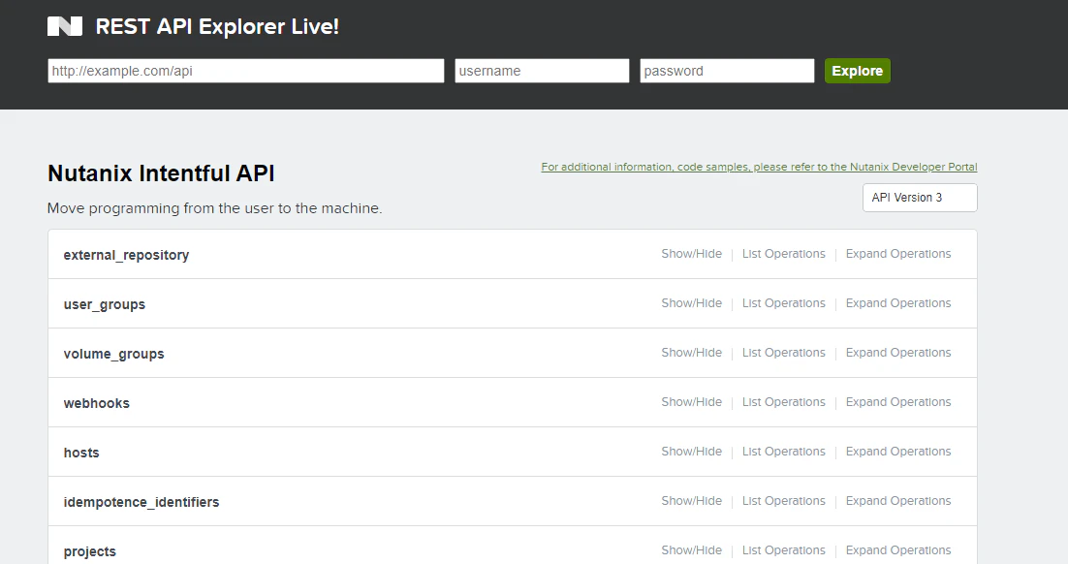This screenshot has height=564, width=1068.
Task: Expand the user_groups section heading
Action: (x=105, y=304)
